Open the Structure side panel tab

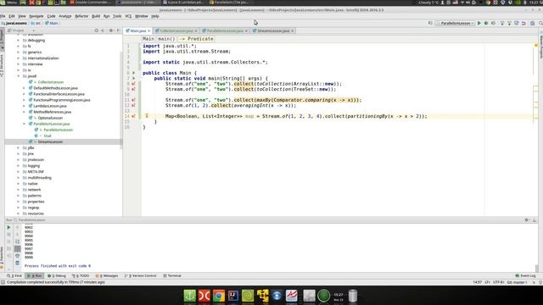click(2, 65)
